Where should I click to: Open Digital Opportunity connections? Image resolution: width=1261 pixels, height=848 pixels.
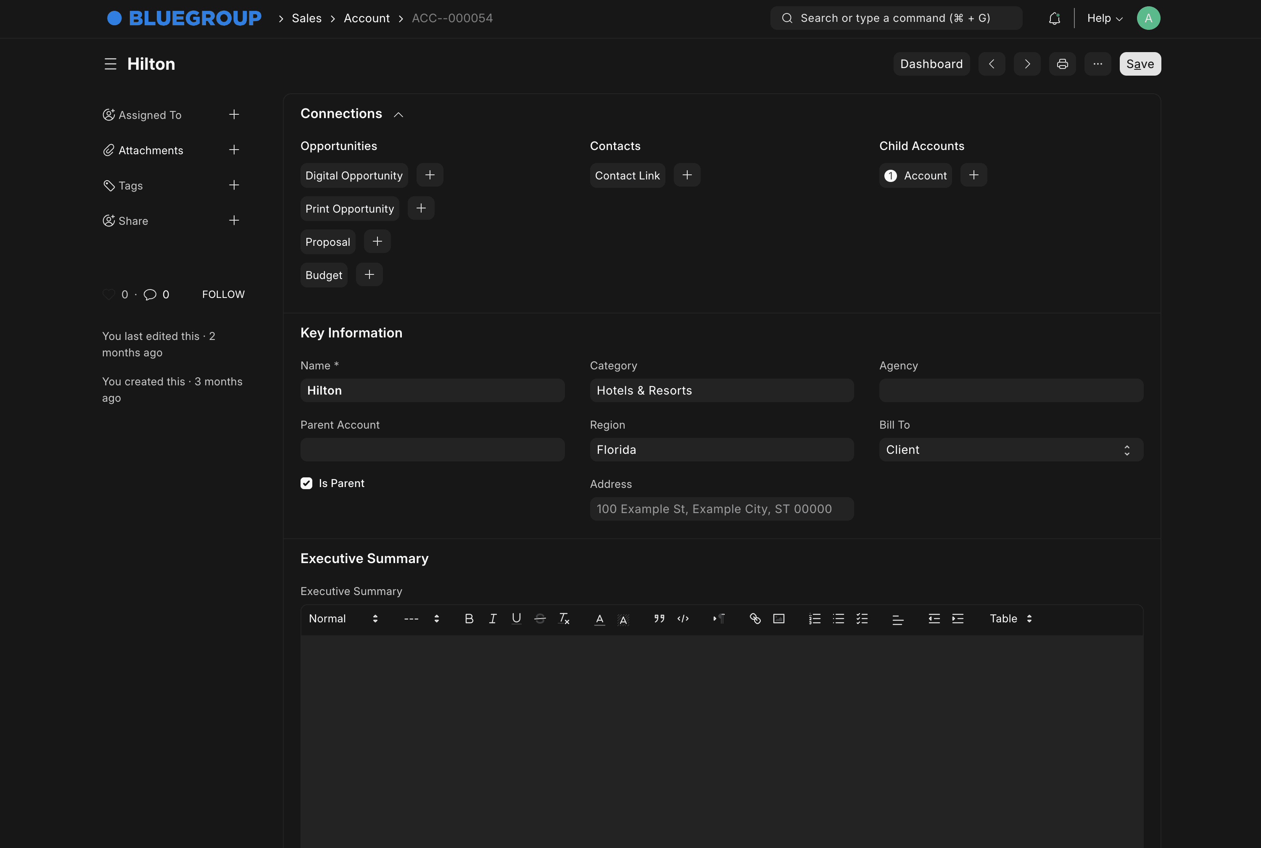pos(354,175)
